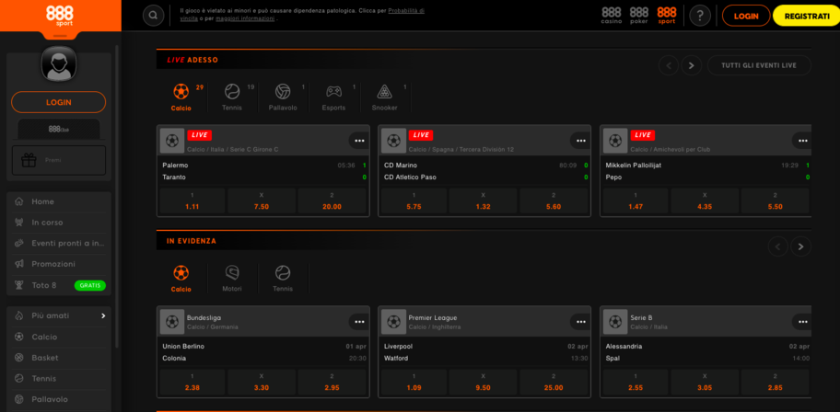
Task: Click LOGIN button in top header
Action: [746, 16]
